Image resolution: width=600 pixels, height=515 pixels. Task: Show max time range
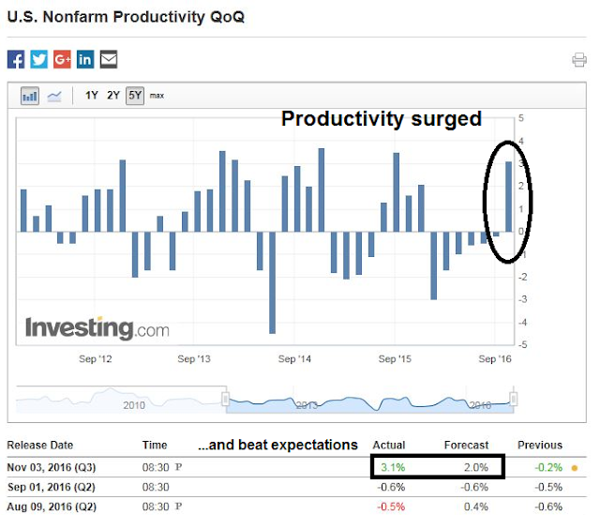point(157,96)
